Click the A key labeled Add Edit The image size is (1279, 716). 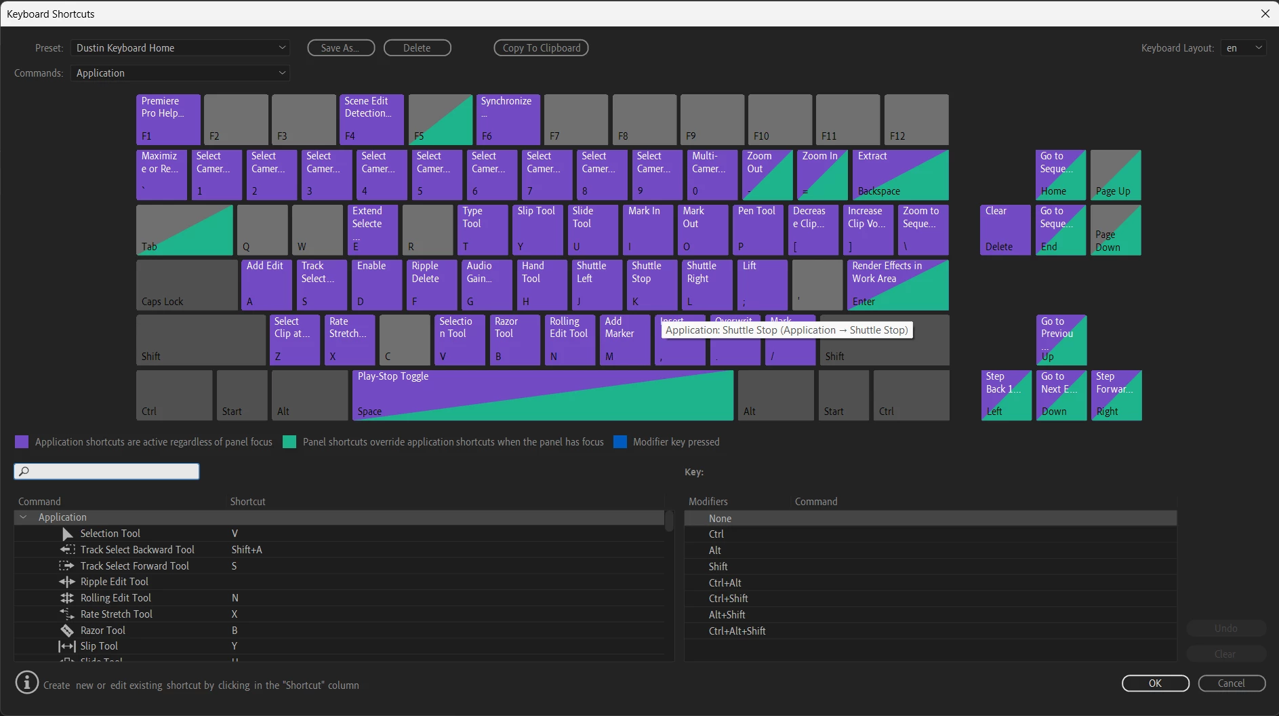coord(266,285)
